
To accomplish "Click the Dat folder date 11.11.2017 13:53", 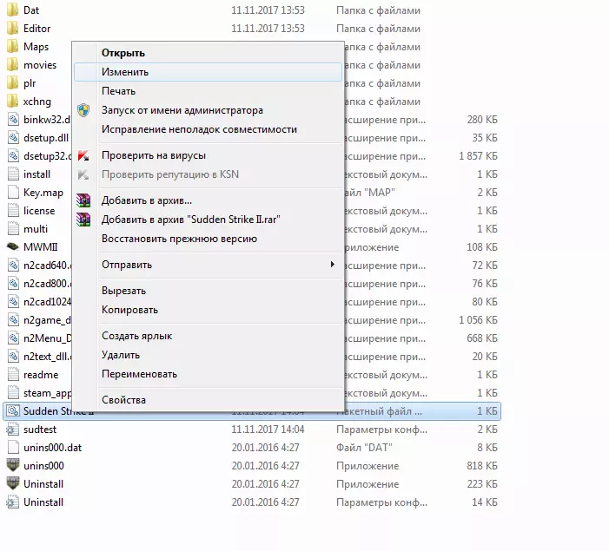I will pyautogui.click(x=268, y=10).
